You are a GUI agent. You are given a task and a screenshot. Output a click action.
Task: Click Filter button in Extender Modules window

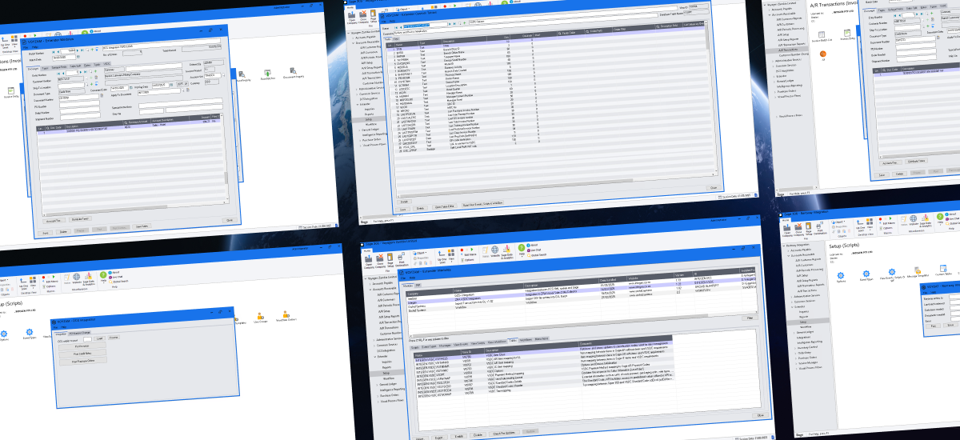[750, 318]
